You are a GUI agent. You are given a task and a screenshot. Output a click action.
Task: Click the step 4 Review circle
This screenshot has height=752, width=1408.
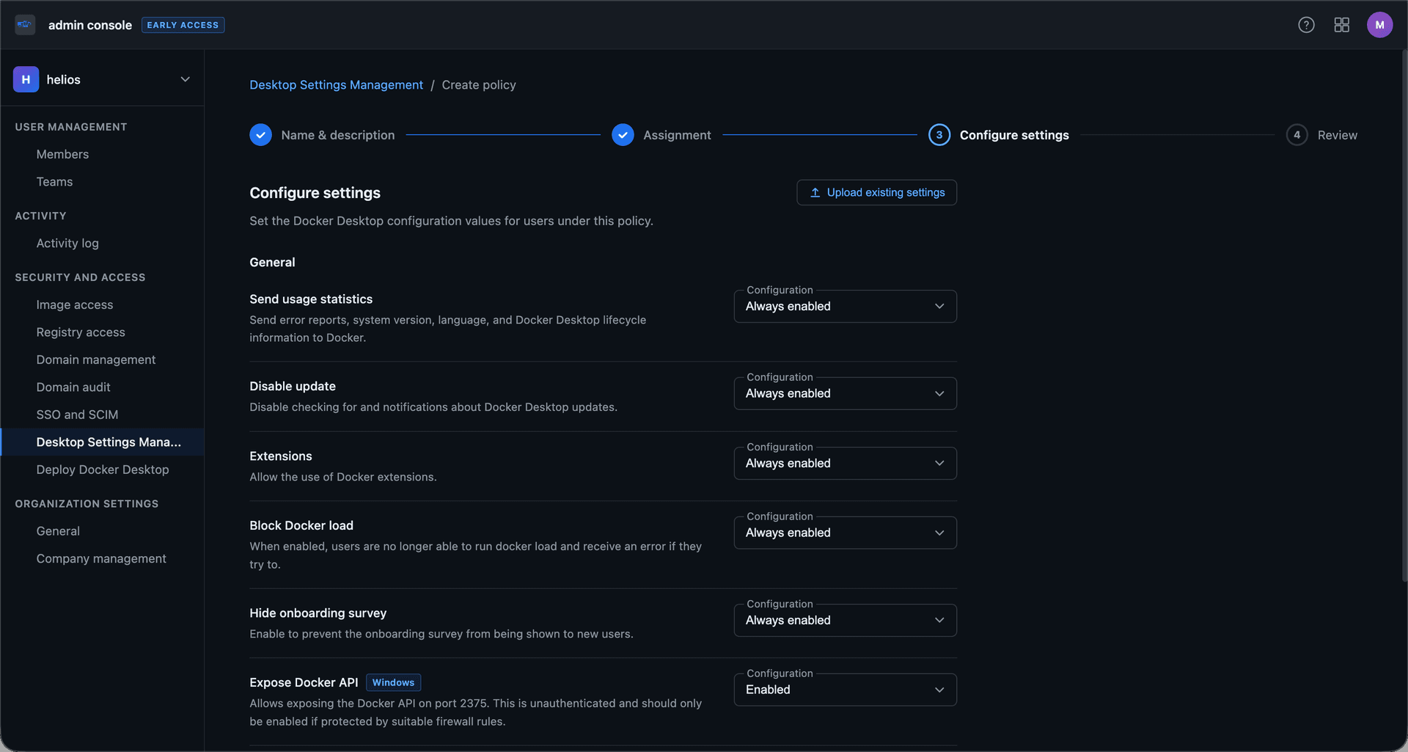(x=1297, y=135)
